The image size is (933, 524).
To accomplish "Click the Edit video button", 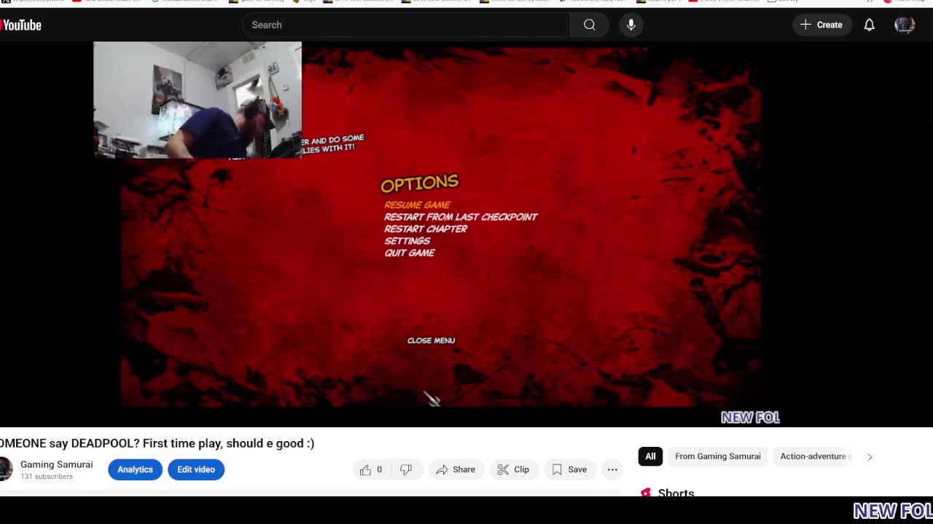I will click(x=196, y=469).
